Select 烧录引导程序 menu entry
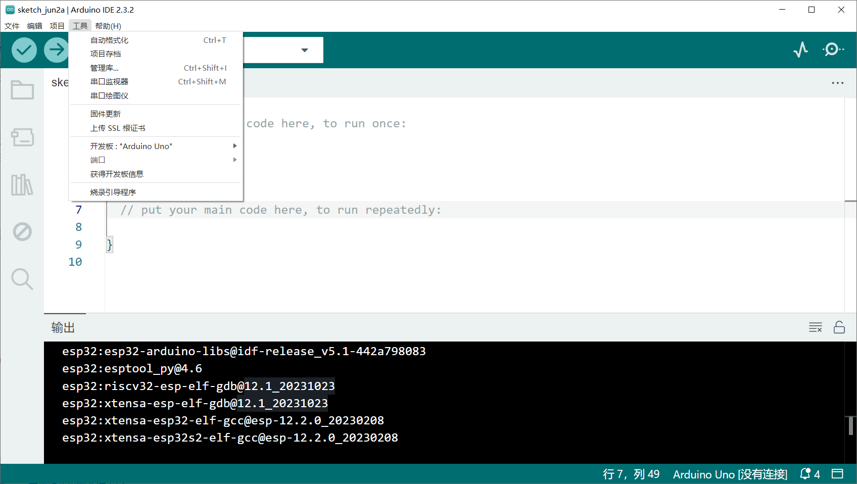857x484 pixels. 156,192
